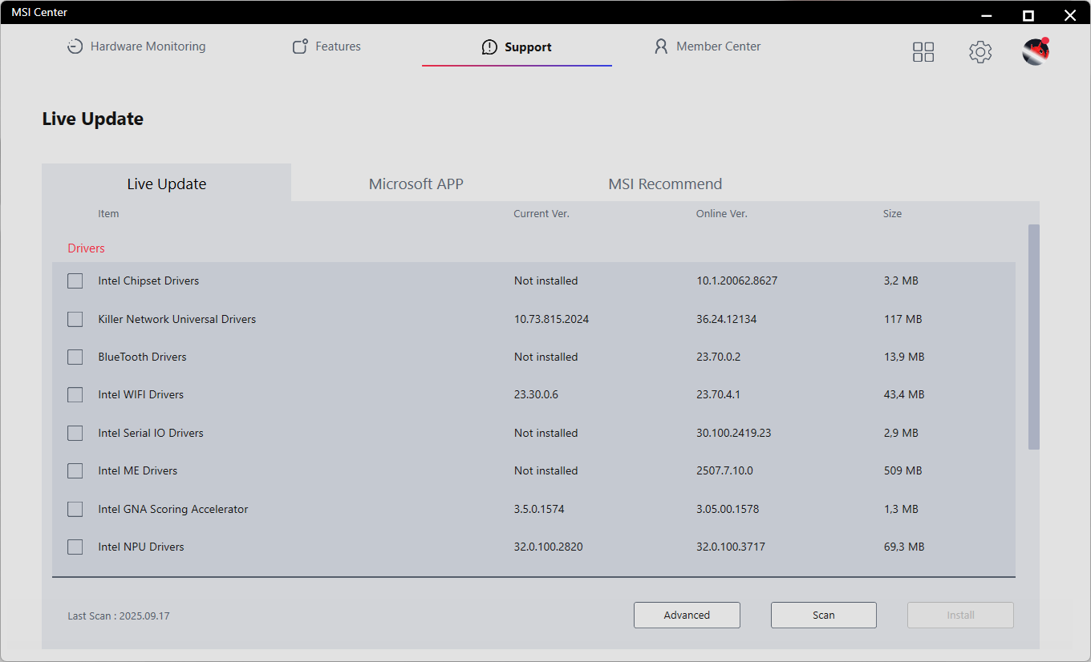Tick the Intel GNA Scoring Accelerator checkbox

pos(75,509)
